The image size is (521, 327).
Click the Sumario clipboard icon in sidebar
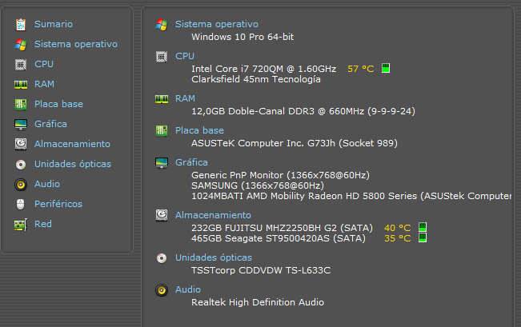(x=21, y=24)
